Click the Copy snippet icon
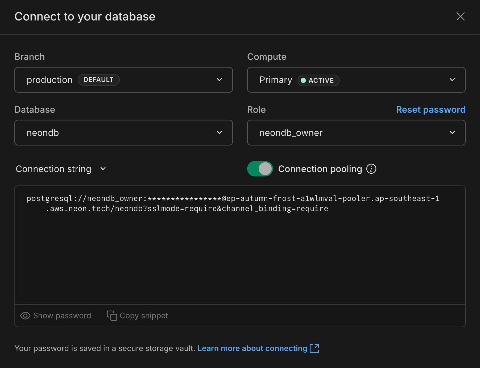The image size is (480, 368). tap(112, 315)
